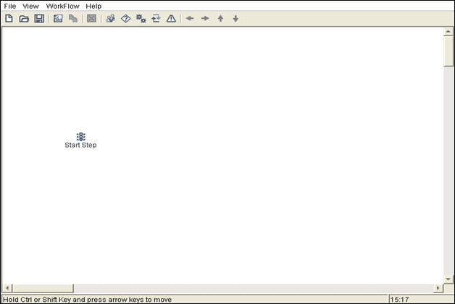Click the up/down arrows transition icon
Image resolution: width=455 pixels, height=304 pixels.
pos(156,19)
